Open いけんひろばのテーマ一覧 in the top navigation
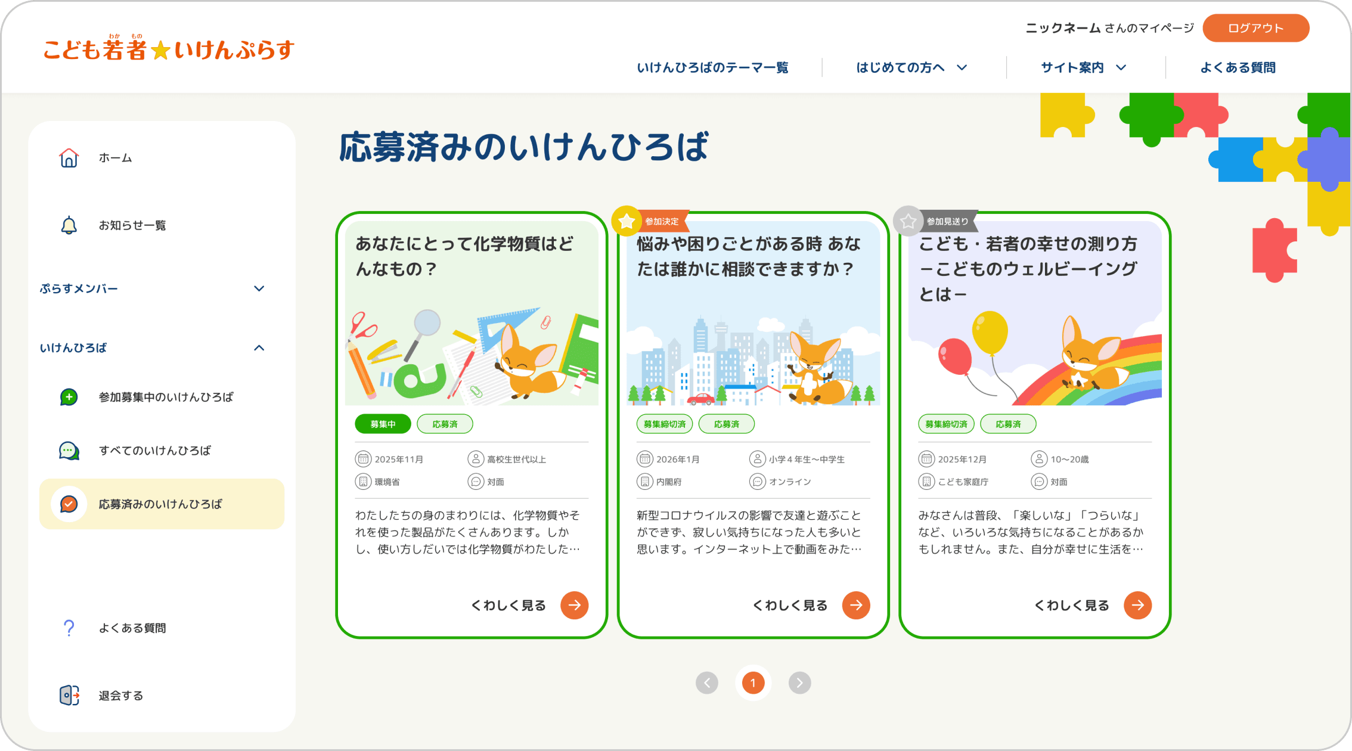The height and width of the screenshot is (751, 1352). pyautogui.click(x=713, y=67)
